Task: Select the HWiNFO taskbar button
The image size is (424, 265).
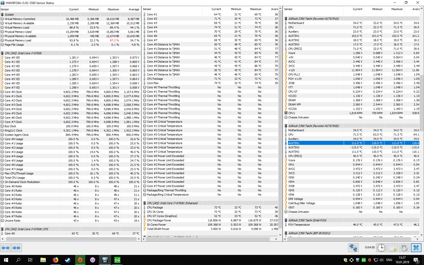Action: coord(105,260)
